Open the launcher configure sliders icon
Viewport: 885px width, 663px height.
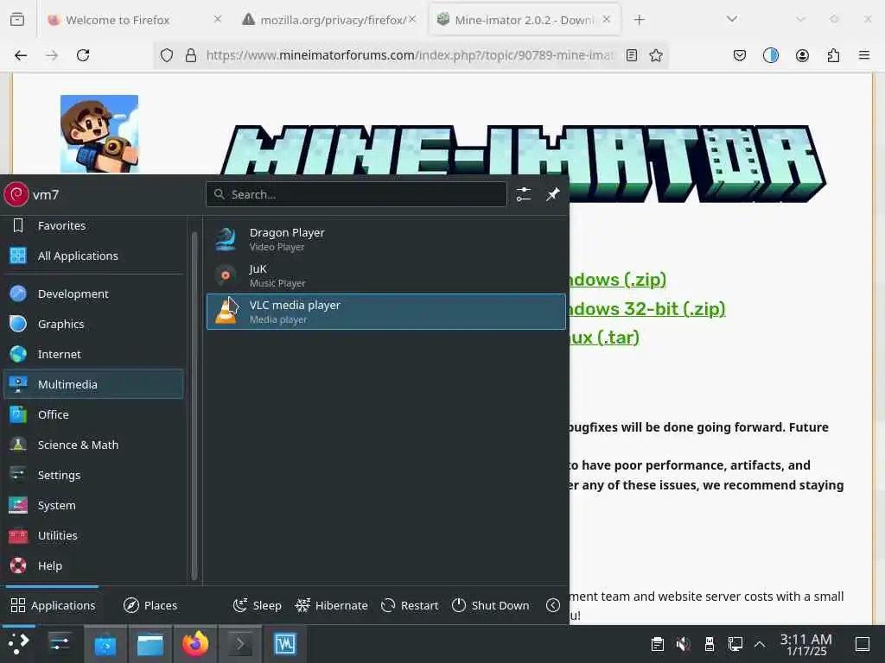click(523, 194)
